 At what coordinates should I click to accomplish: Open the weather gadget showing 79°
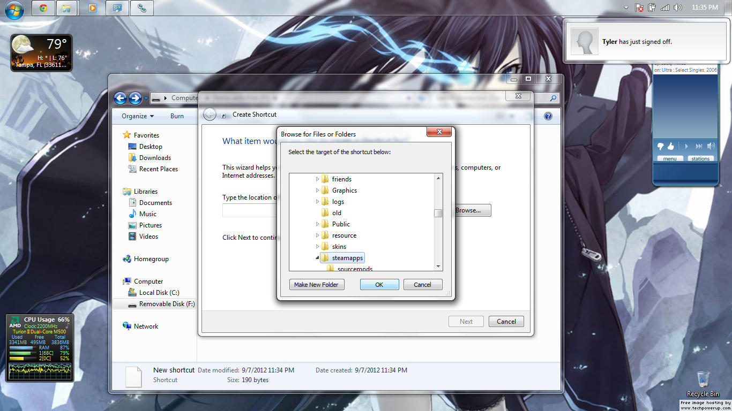point(41,53)
